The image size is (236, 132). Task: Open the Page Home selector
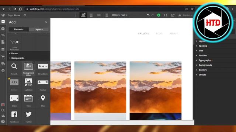[14, 15]
